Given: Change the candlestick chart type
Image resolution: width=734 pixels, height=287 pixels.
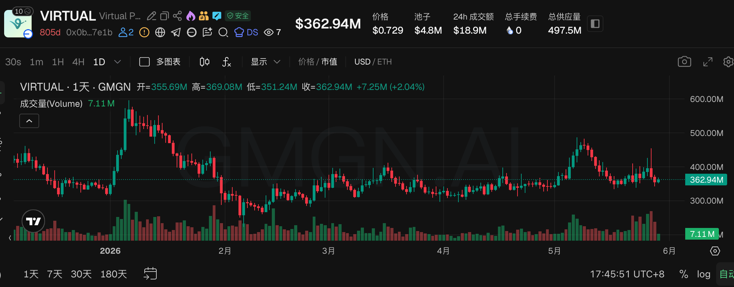Looking at the screenshot, I should [x=204, y=62].
